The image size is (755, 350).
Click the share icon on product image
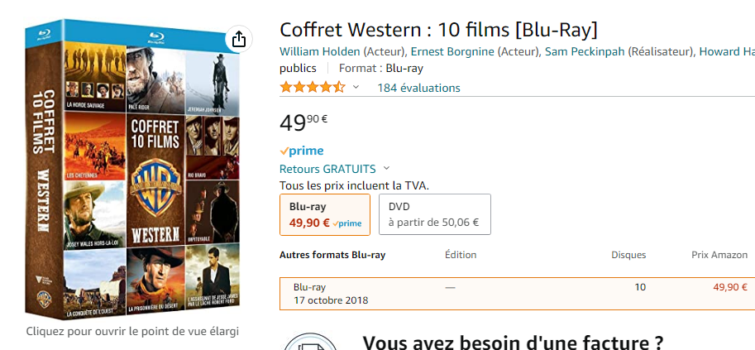click(x=238, y=39)
